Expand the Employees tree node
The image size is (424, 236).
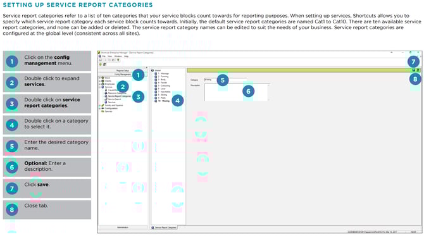(x=100, y=84)
